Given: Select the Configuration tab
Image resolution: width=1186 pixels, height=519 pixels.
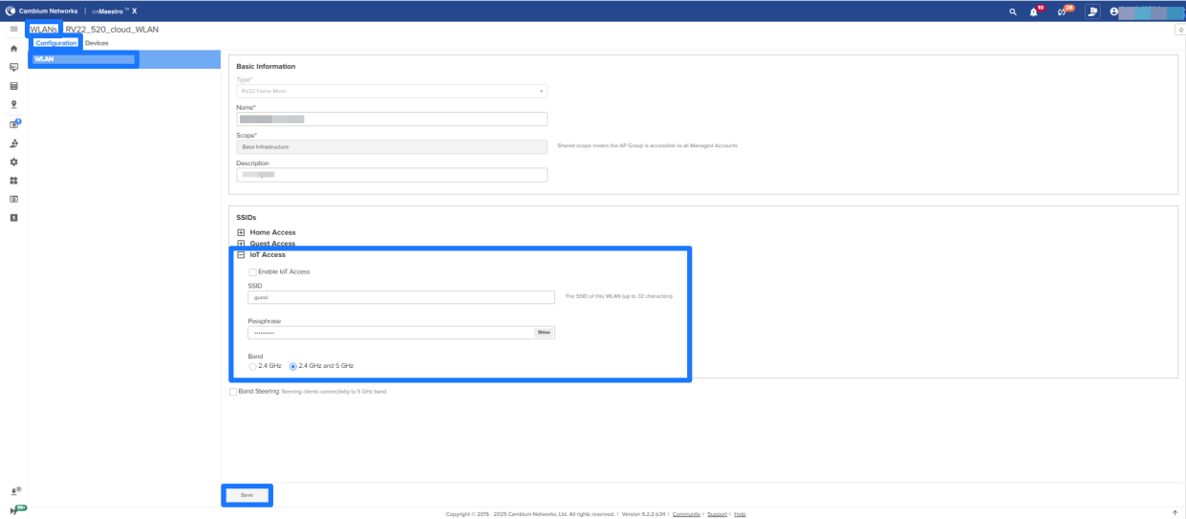Looking at the screenshot, I should point(55,43).
